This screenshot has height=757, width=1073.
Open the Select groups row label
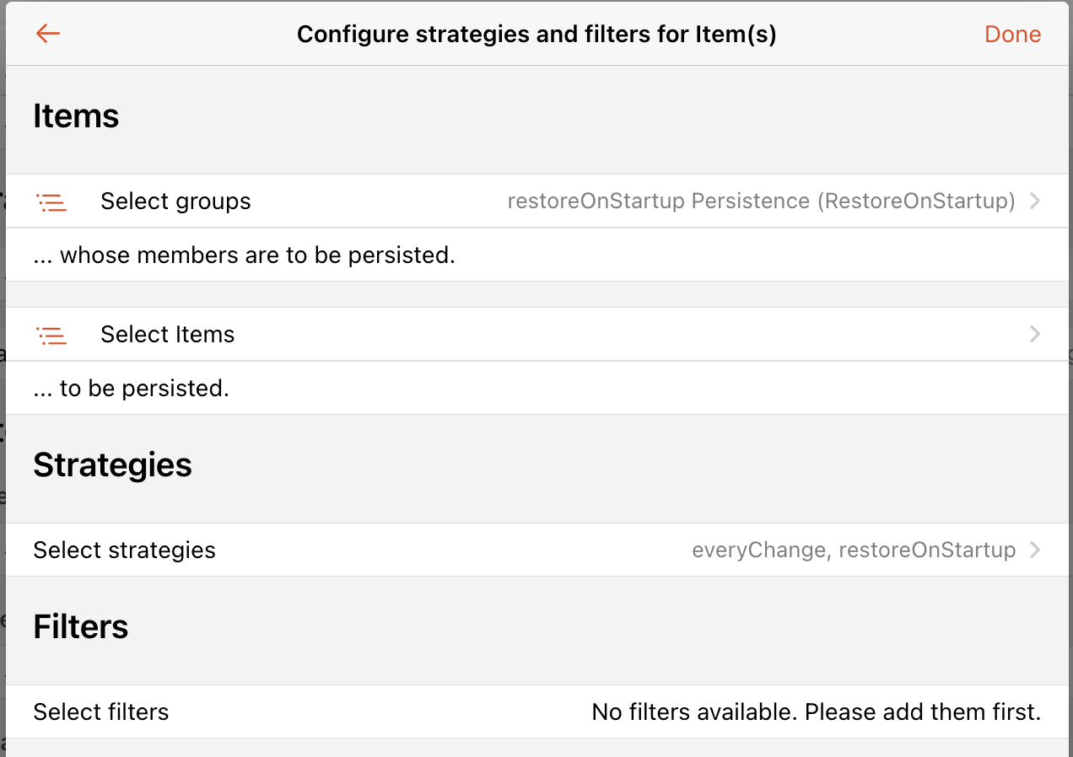click(x=175, y=201)
